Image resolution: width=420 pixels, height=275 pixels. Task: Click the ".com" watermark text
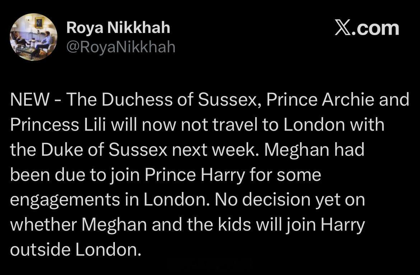(x=375, y=29)
